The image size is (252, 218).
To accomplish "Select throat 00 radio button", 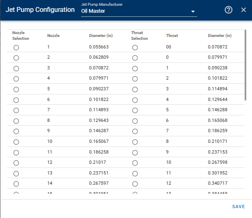I will click(135, 48).
